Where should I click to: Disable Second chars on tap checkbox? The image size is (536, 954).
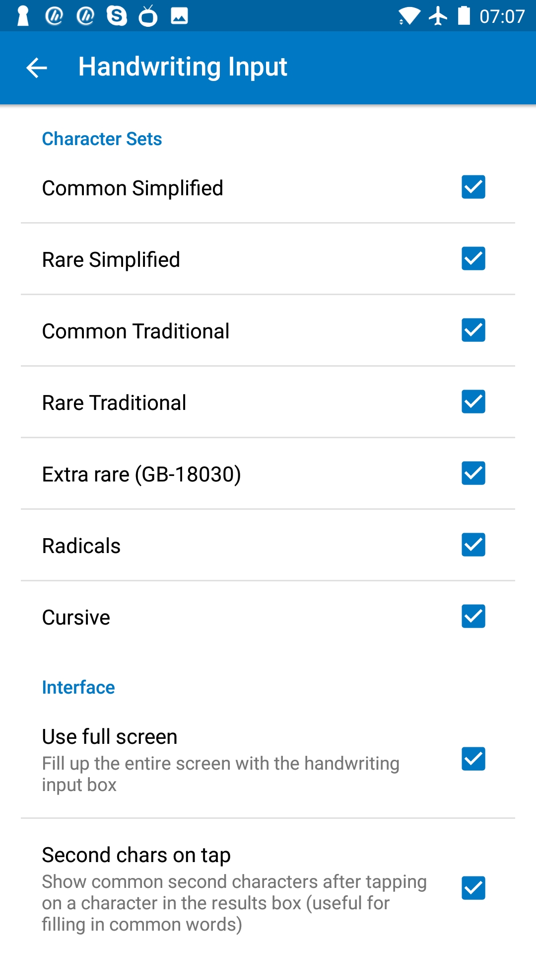pos(473,888)
